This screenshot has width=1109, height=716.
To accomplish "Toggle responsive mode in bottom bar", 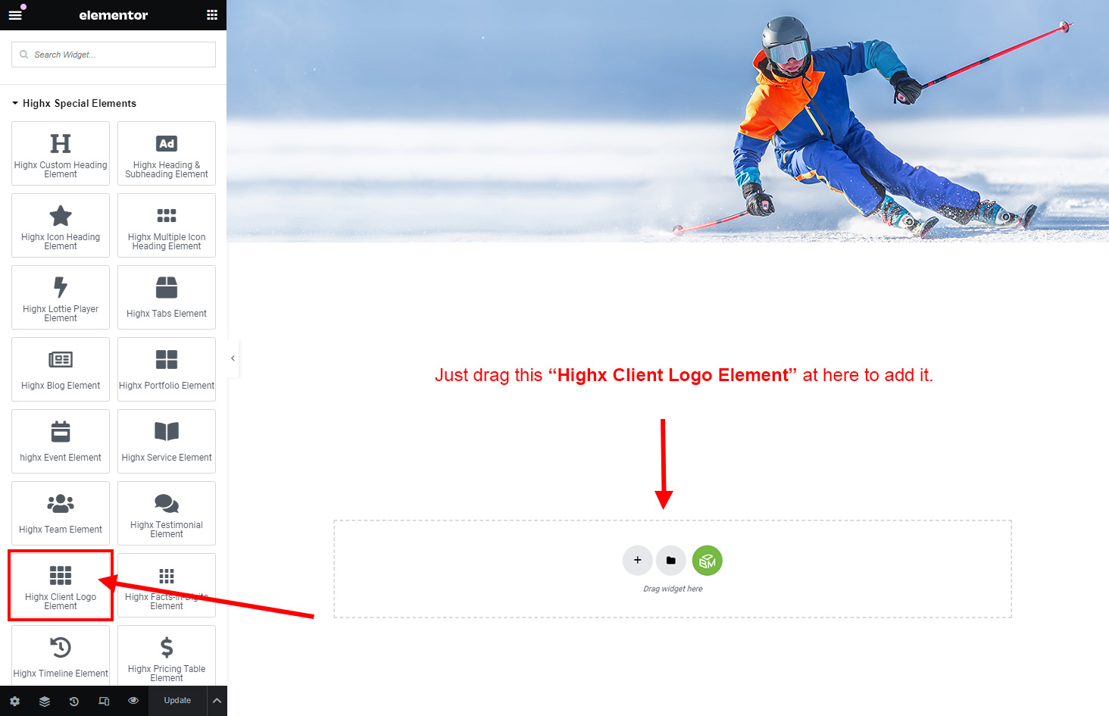I will coord(104,701).
